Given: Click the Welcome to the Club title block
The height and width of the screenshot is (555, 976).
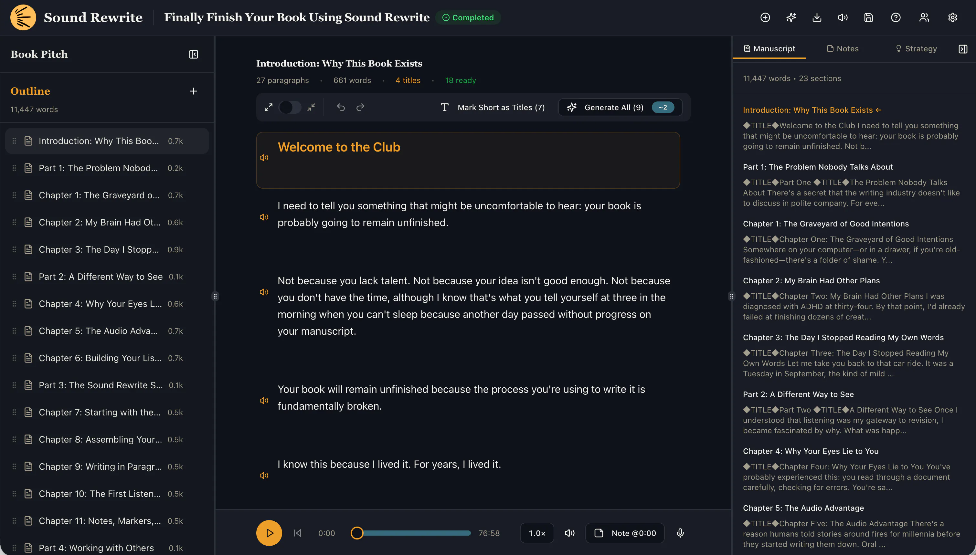Looking at the screenshot, I should pos(468,160).
